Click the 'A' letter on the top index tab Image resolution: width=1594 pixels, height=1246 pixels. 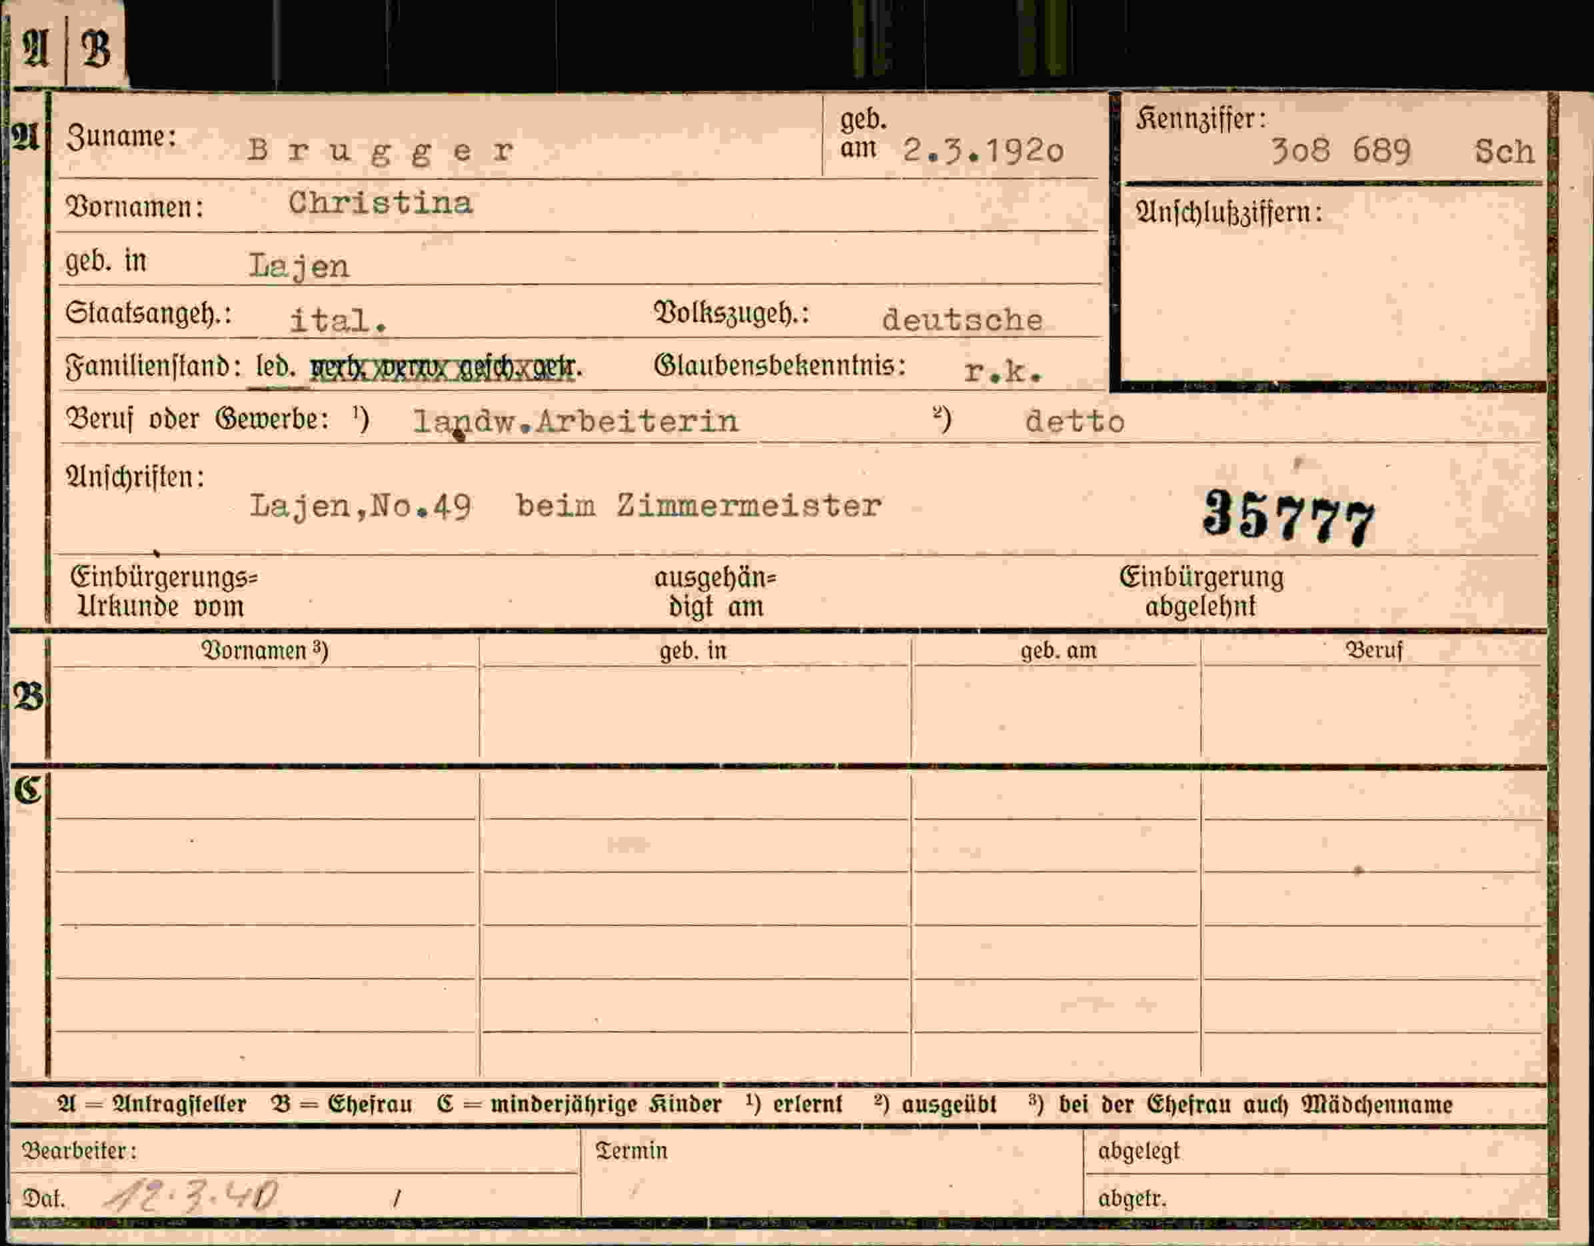point(35,49)
